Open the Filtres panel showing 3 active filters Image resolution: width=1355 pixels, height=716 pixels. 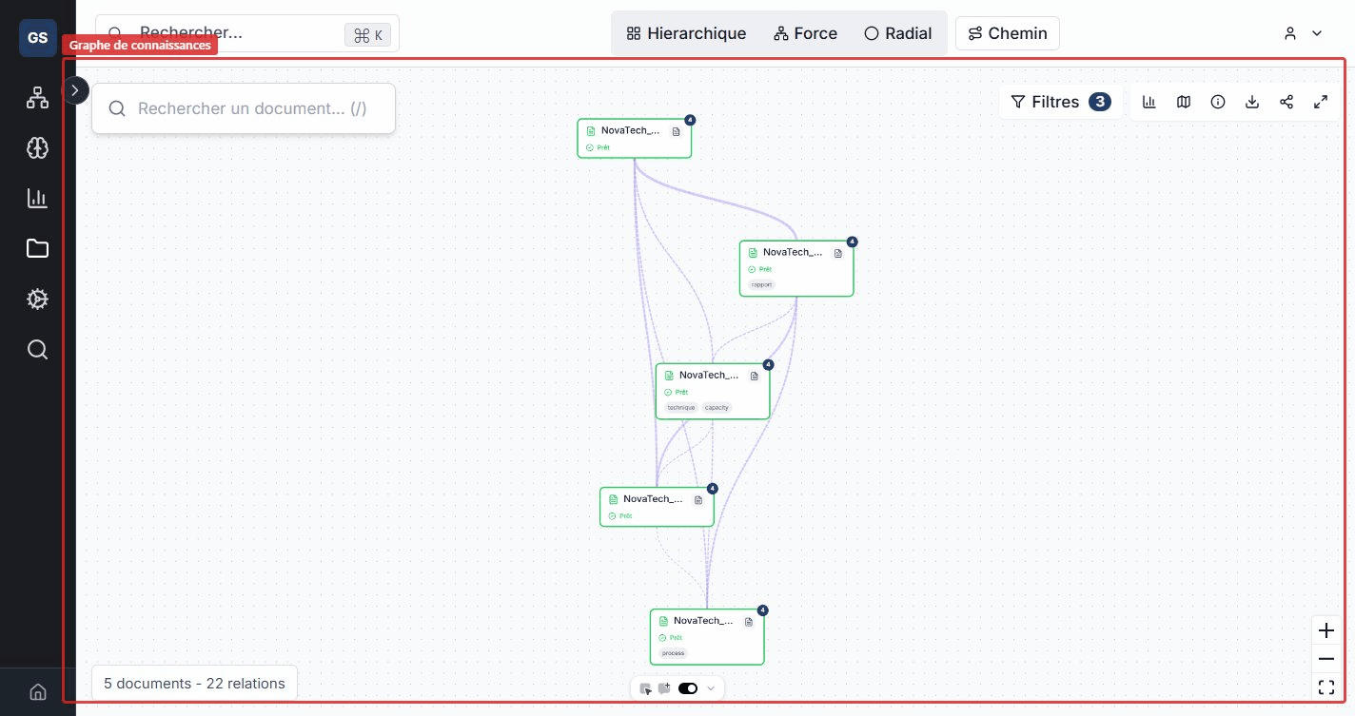1058,102
